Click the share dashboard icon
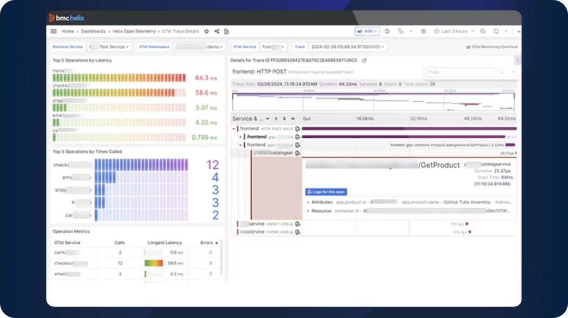 click(217, 31)
